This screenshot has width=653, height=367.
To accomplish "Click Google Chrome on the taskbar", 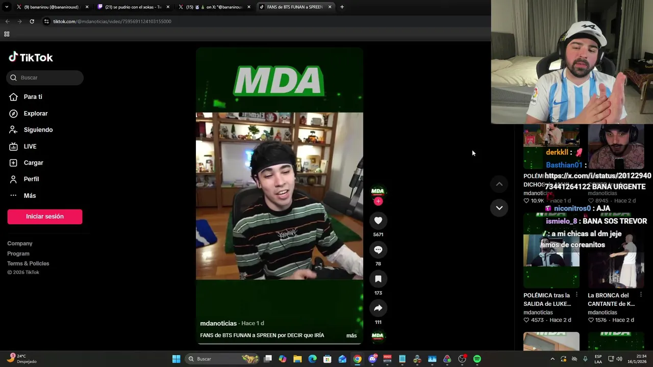I will click(x=358, y=359).
